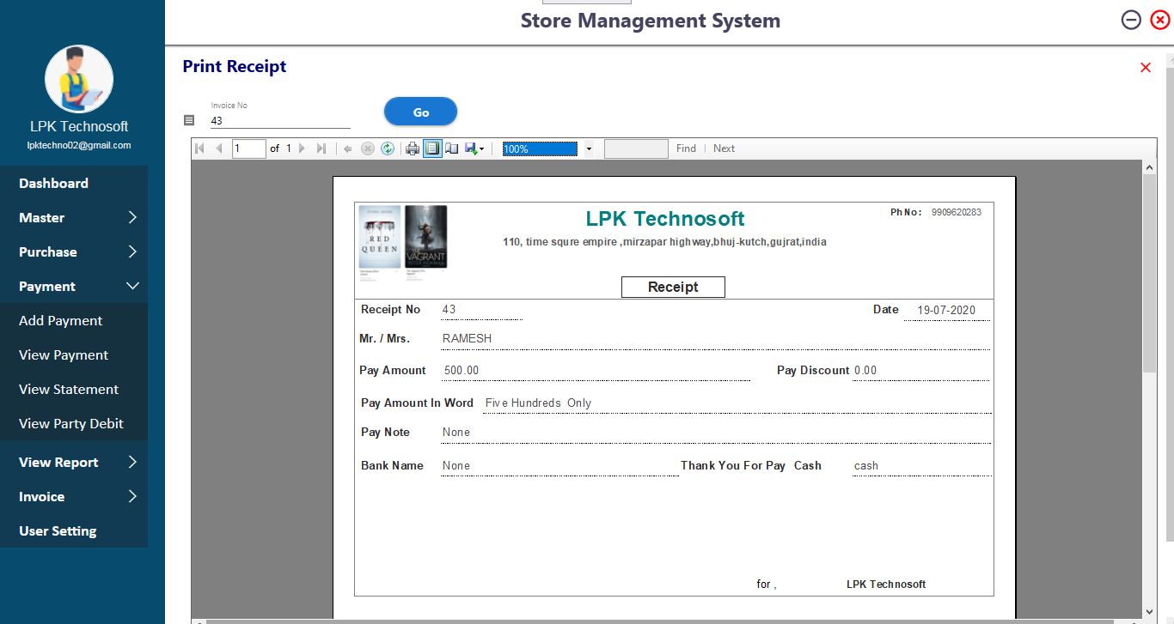Click the list icon beside Invoice No
The height and width of the screenshot is (624, 1174).
tap(190, 121)
